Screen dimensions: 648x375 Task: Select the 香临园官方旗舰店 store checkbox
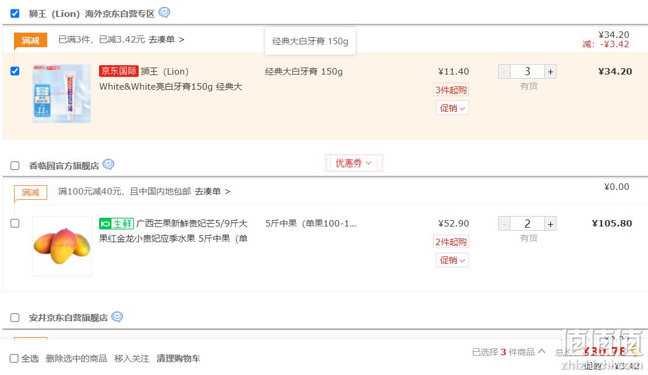(x=15, y=165)
